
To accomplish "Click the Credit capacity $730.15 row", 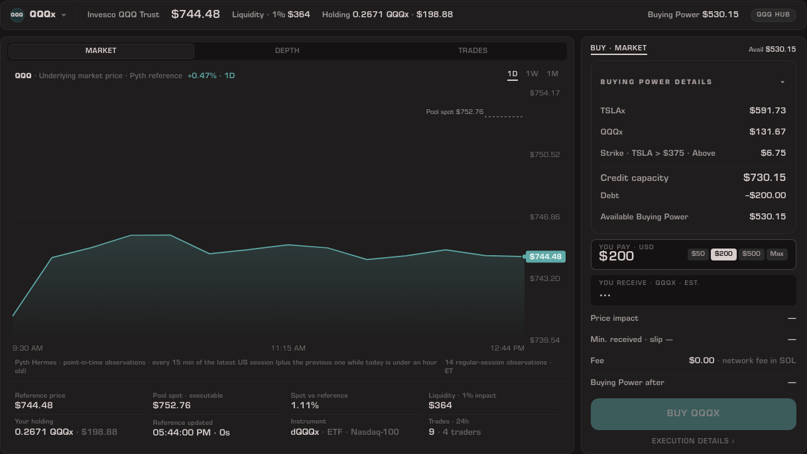I will point(693,178).
